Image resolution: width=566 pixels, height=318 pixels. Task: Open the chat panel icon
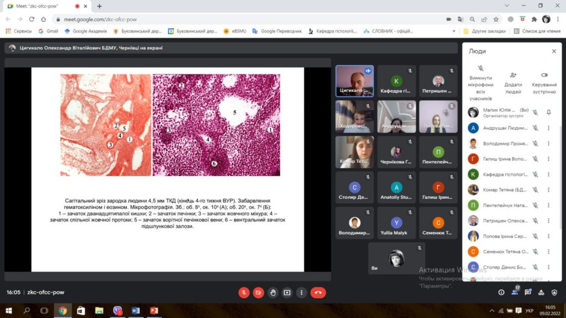528,293
